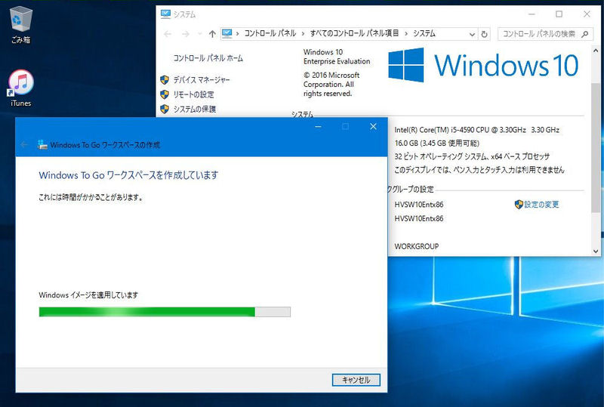This screenshot has height=407, width=604.
Task: Launch the iTunes desktop shortcut
Action: coord(21,88)
